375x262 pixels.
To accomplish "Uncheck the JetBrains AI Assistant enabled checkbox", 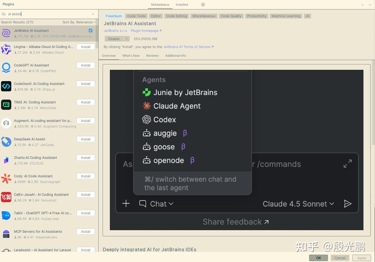I will pos(91,31).
